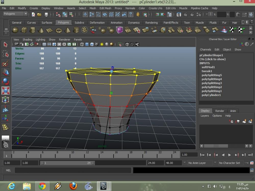Create a polygon cone from the shelf
Screen dimensions: 255x191
click(41, 30)
